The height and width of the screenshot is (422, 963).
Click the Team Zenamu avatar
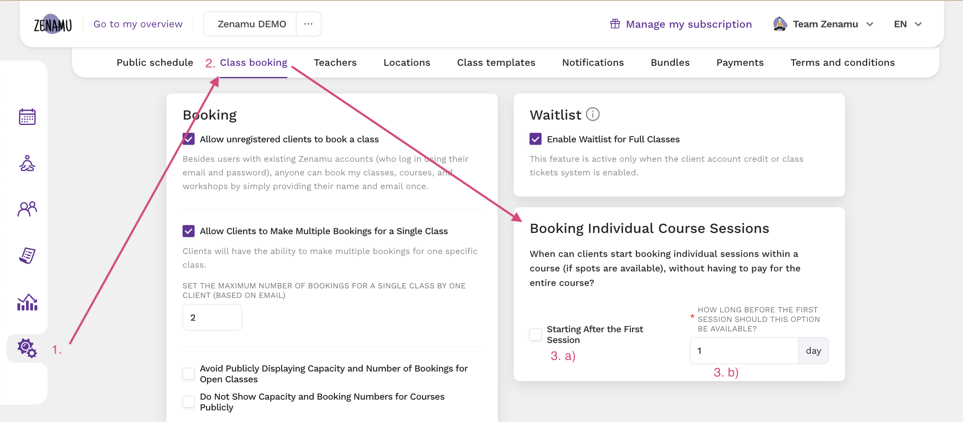click(x=780, y=24)
